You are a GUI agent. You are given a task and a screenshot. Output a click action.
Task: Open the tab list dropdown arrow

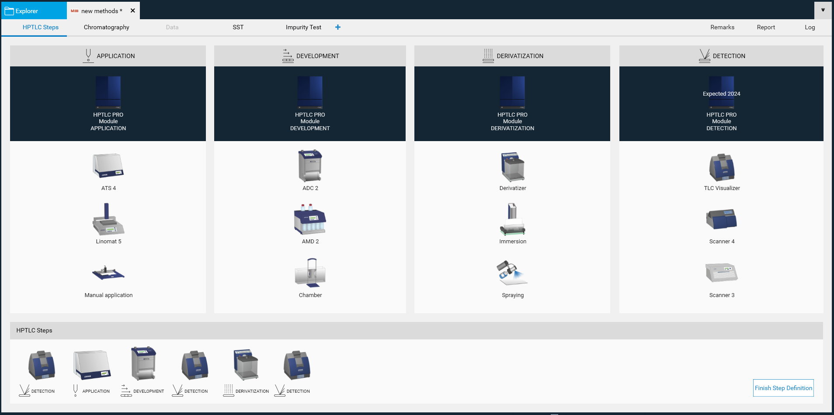point(823,10)
